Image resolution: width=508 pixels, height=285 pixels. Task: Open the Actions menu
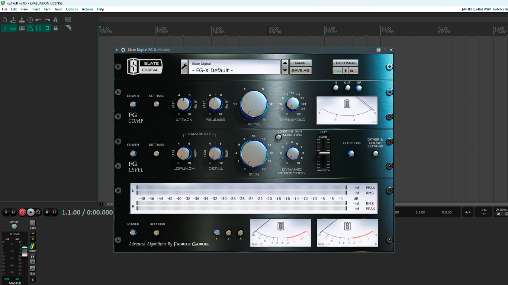tap(87, 9)
